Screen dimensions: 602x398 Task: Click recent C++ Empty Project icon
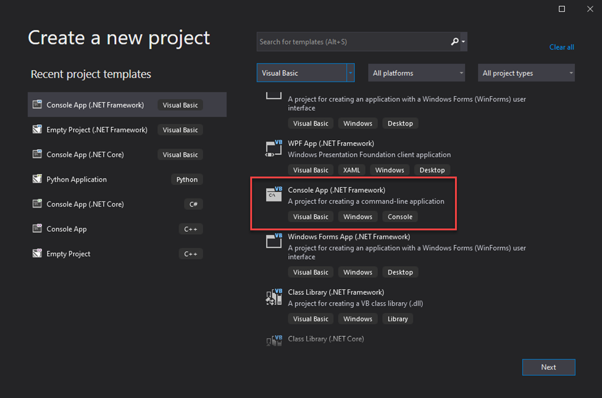pos(37,253)
